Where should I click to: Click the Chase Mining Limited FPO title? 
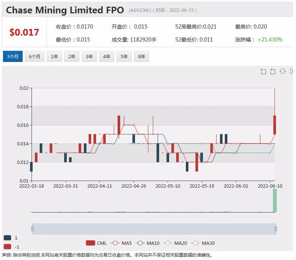(65, 10)
